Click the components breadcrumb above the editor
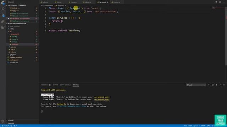 point(49,6)
